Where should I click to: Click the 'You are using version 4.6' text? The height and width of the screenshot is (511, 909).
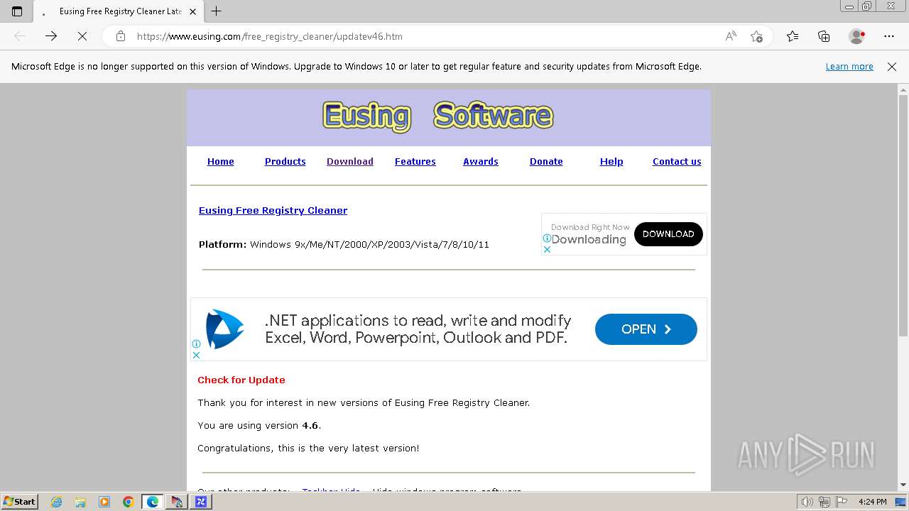pos(259,425)
